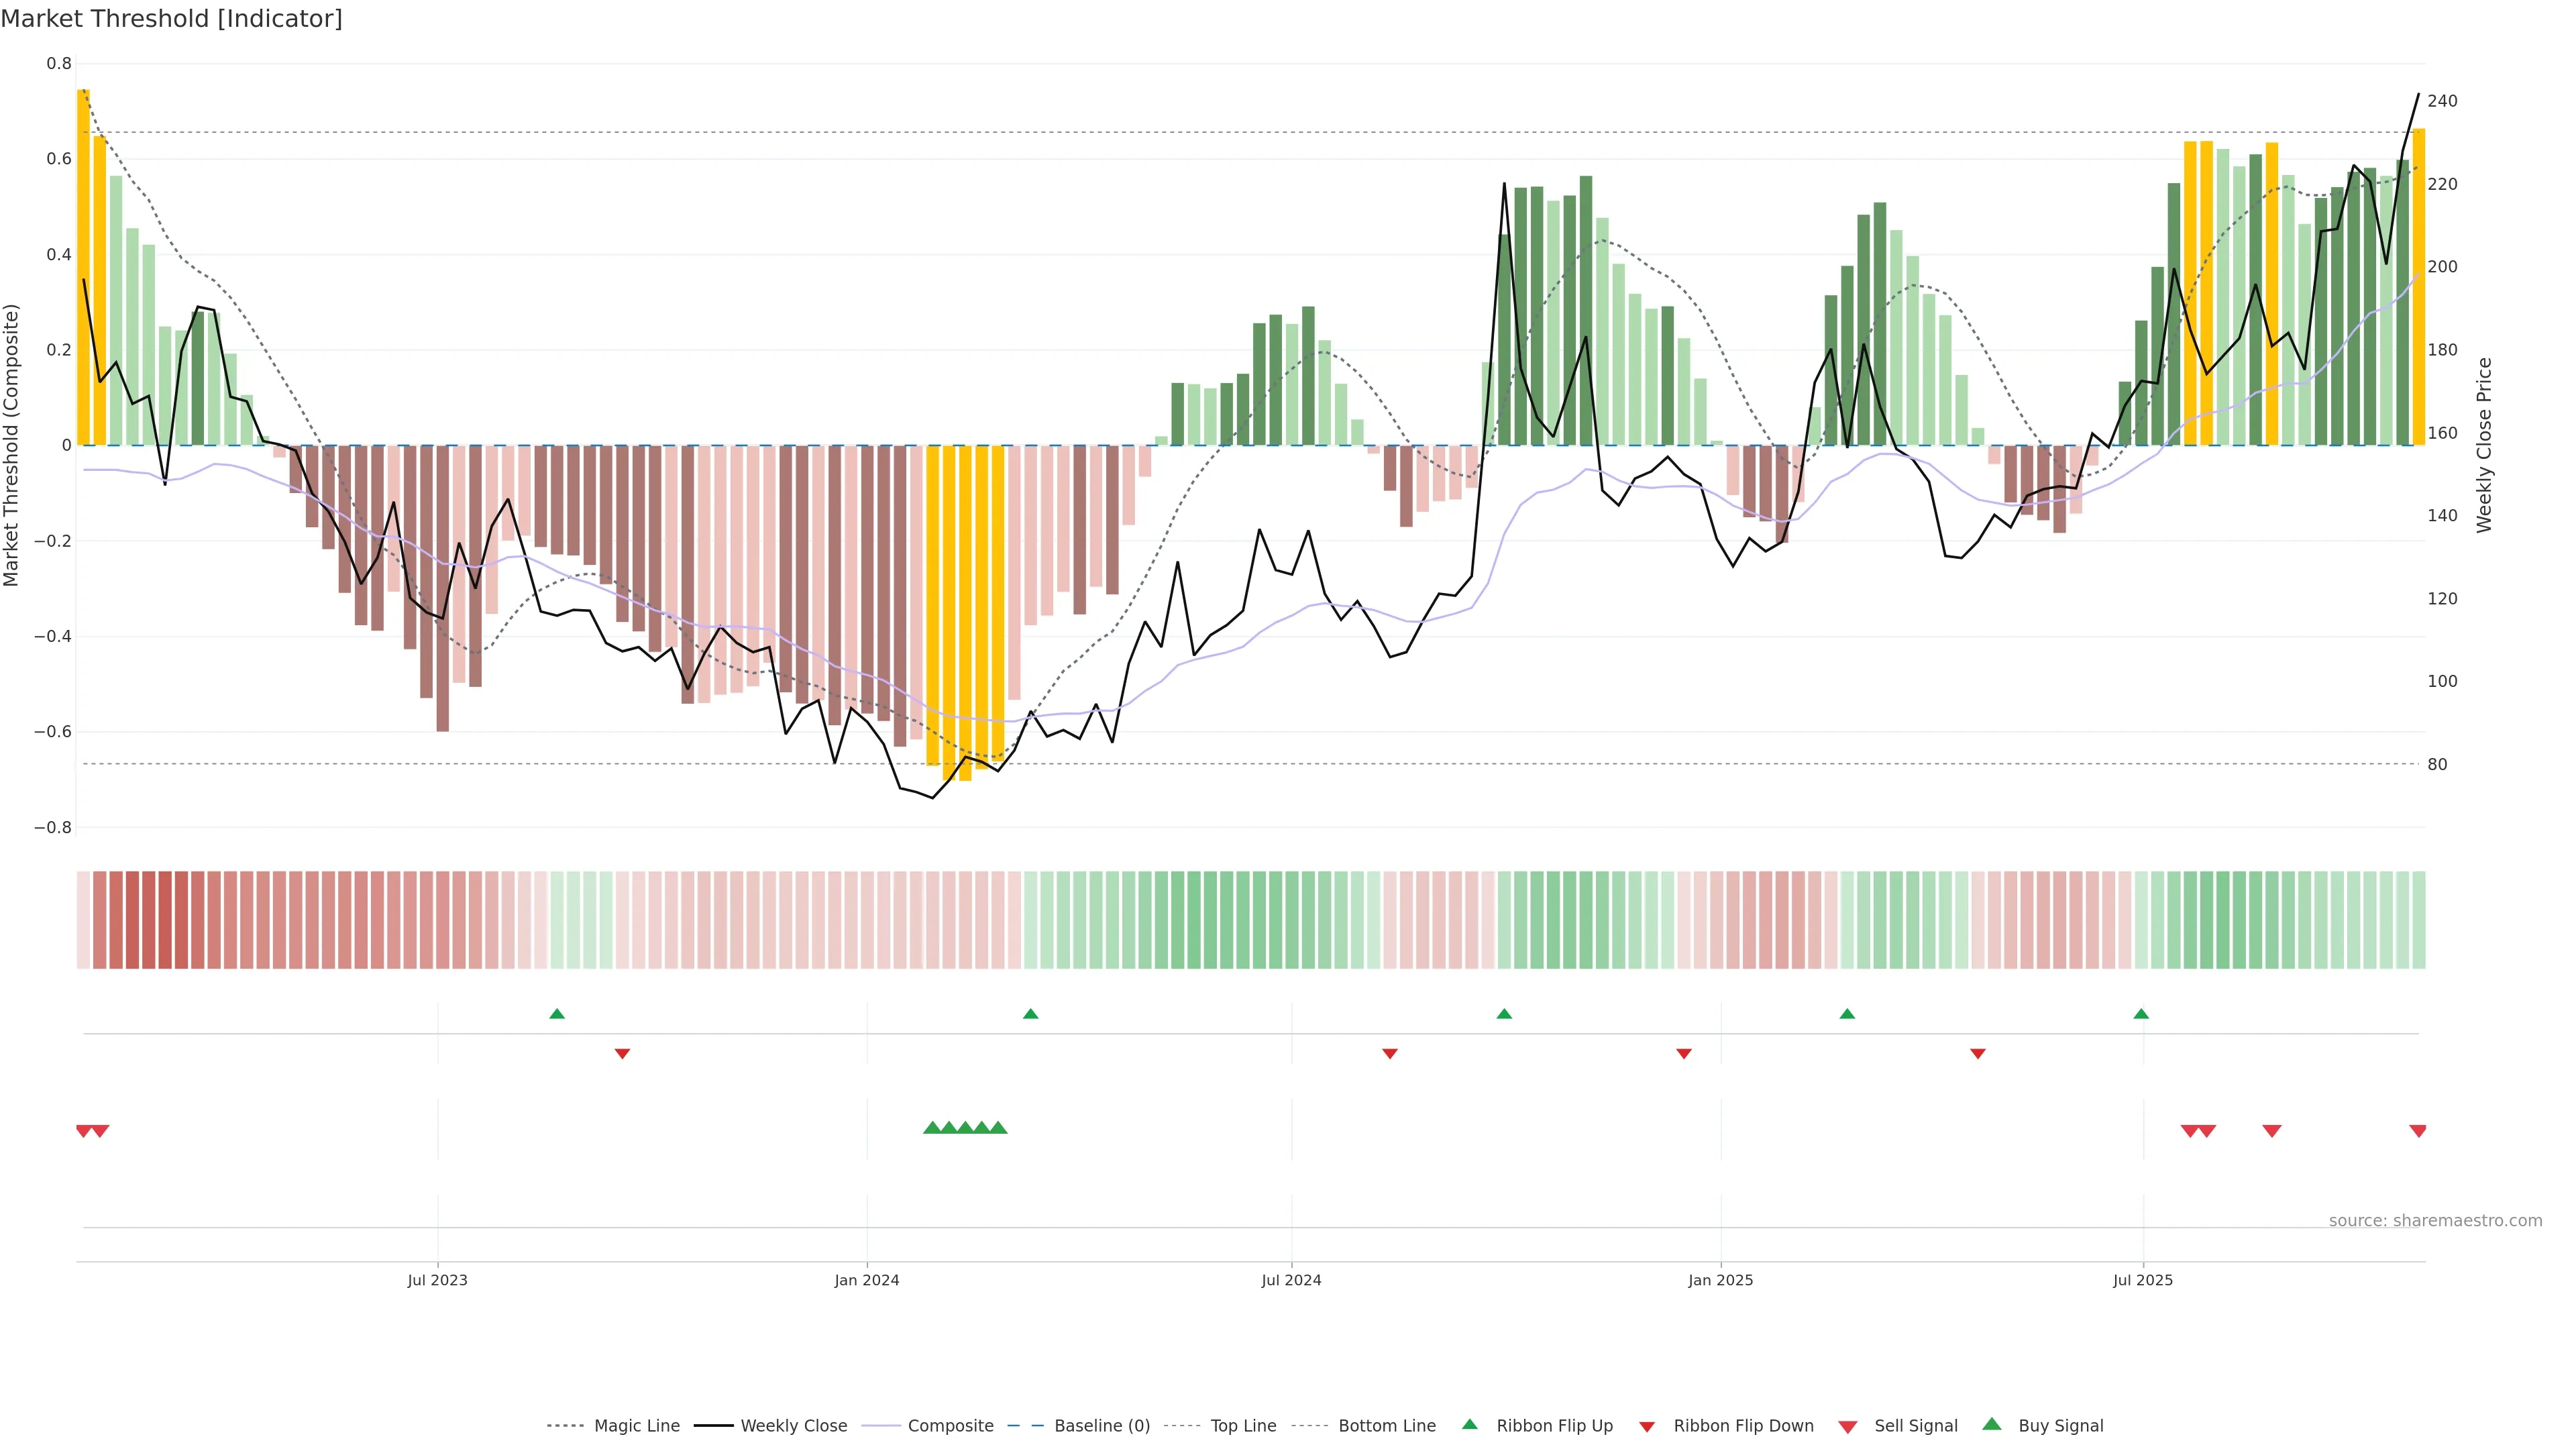Click the Weekly Close Price axis title
Screen dimensions: 2576x1449
coord(2484,445)
